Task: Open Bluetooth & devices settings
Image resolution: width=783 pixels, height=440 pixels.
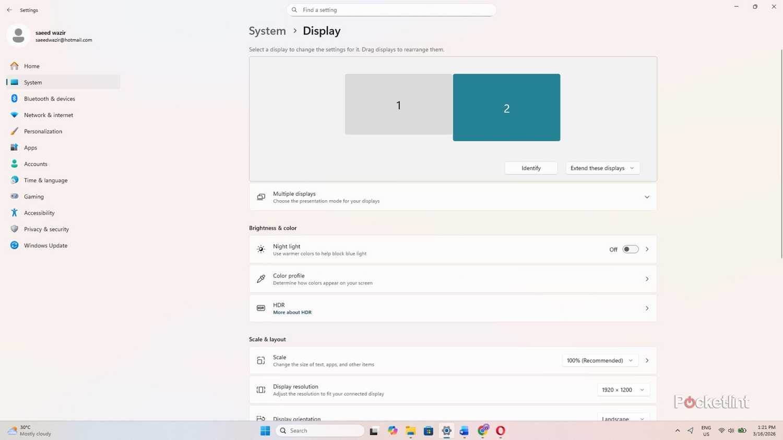Action: (50, 99)
